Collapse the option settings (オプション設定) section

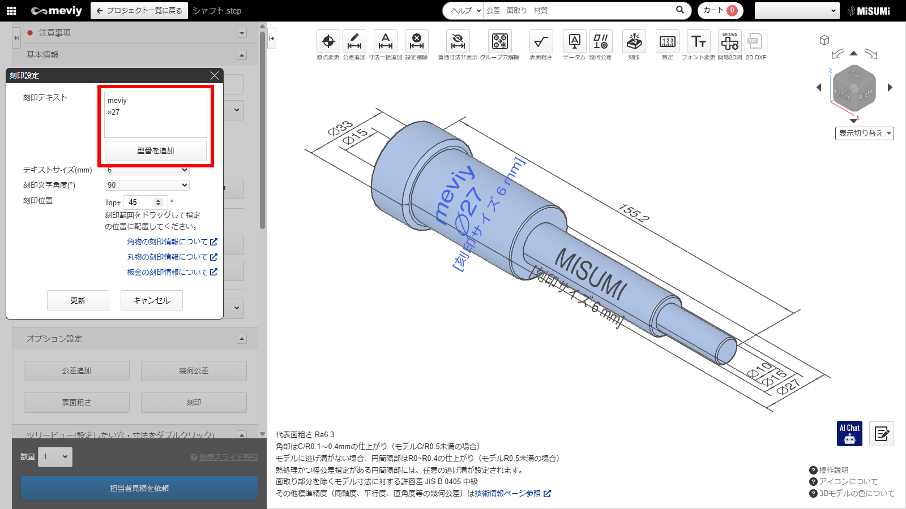click(x=242, y=339)
